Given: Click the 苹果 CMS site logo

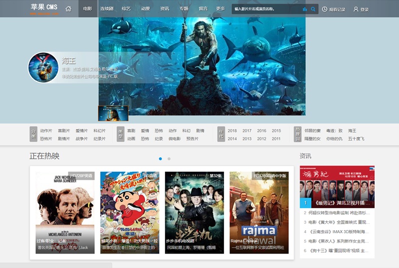Looking at the screenshot, I should pos(44,8).
